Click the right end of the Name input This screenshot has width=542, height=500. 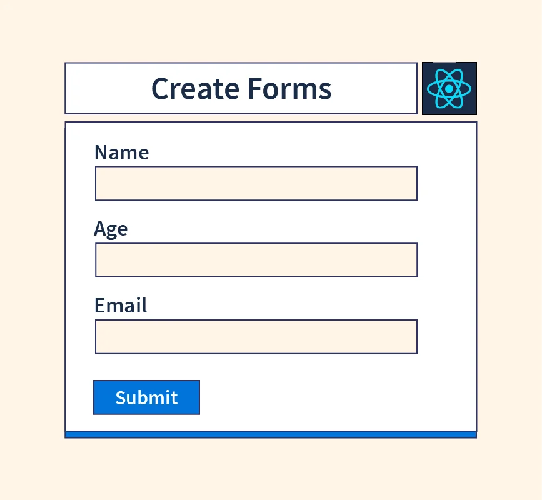click(x=406, y=183)
